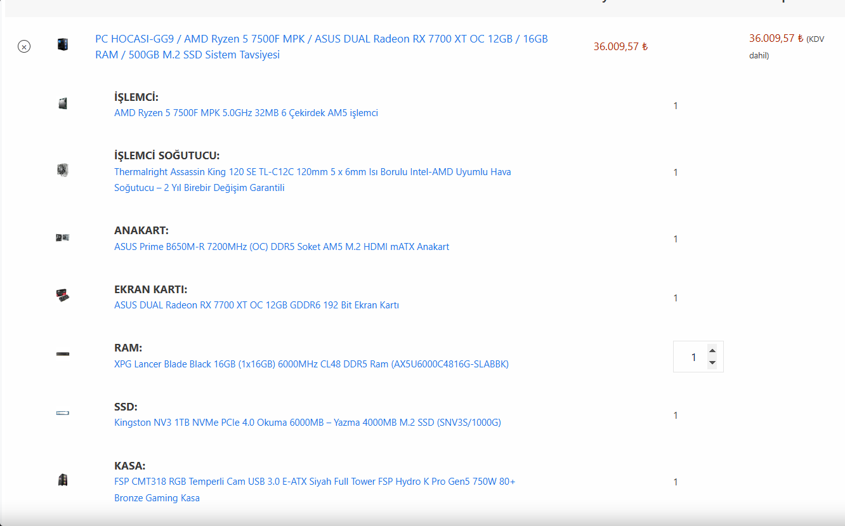Click the FSP CMT318 case thumbnail
The width and height of the screenshot is (845, 526).
pyautogui.click(x=62, y=480)
